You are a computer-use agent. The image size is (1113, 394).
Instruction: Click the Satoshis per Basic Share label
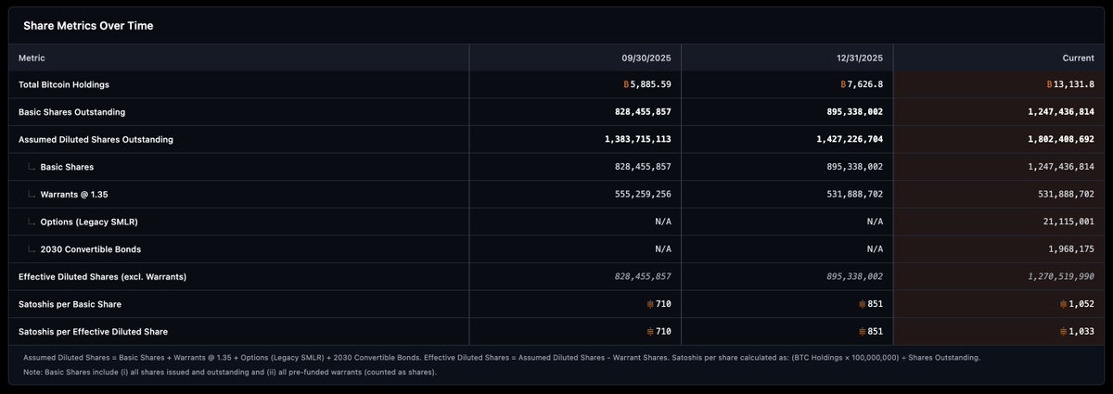pos(70,304)
